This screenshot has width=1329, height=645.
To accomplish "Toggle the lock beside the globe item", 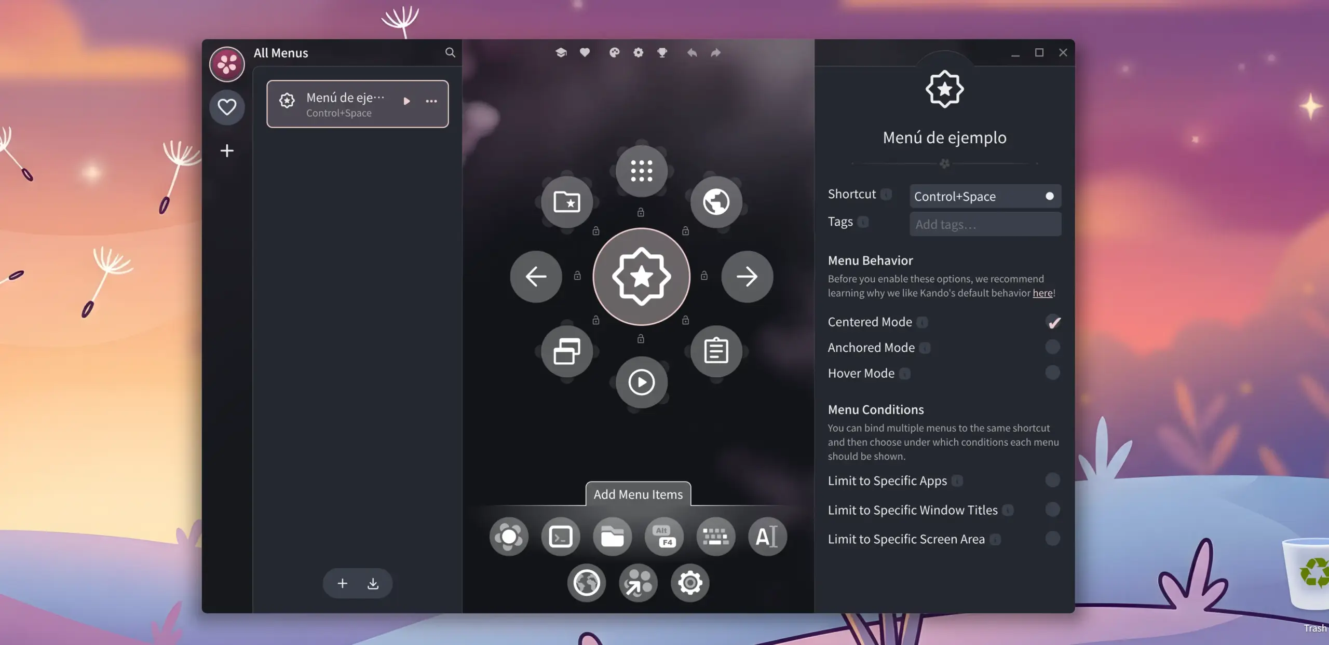I will (x=685, y=231).
